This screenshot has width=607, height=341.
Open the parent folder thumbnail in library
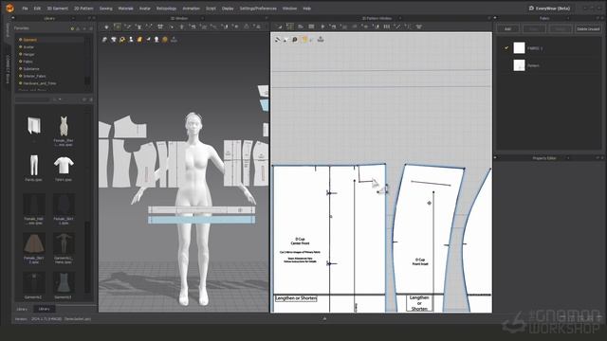(34, 126)
